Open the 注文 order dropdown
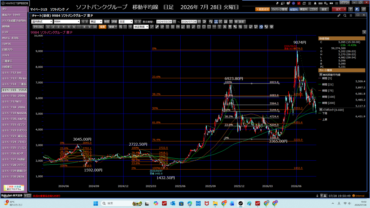Viewport: 370px width, 208px height. [x=339, y=9]
